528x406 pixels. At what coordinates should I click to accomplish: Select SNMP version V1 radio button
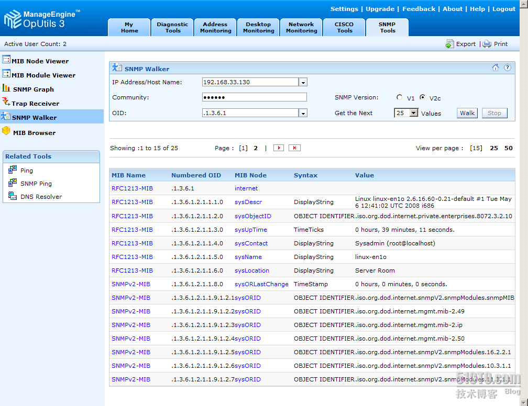point(400,97)
